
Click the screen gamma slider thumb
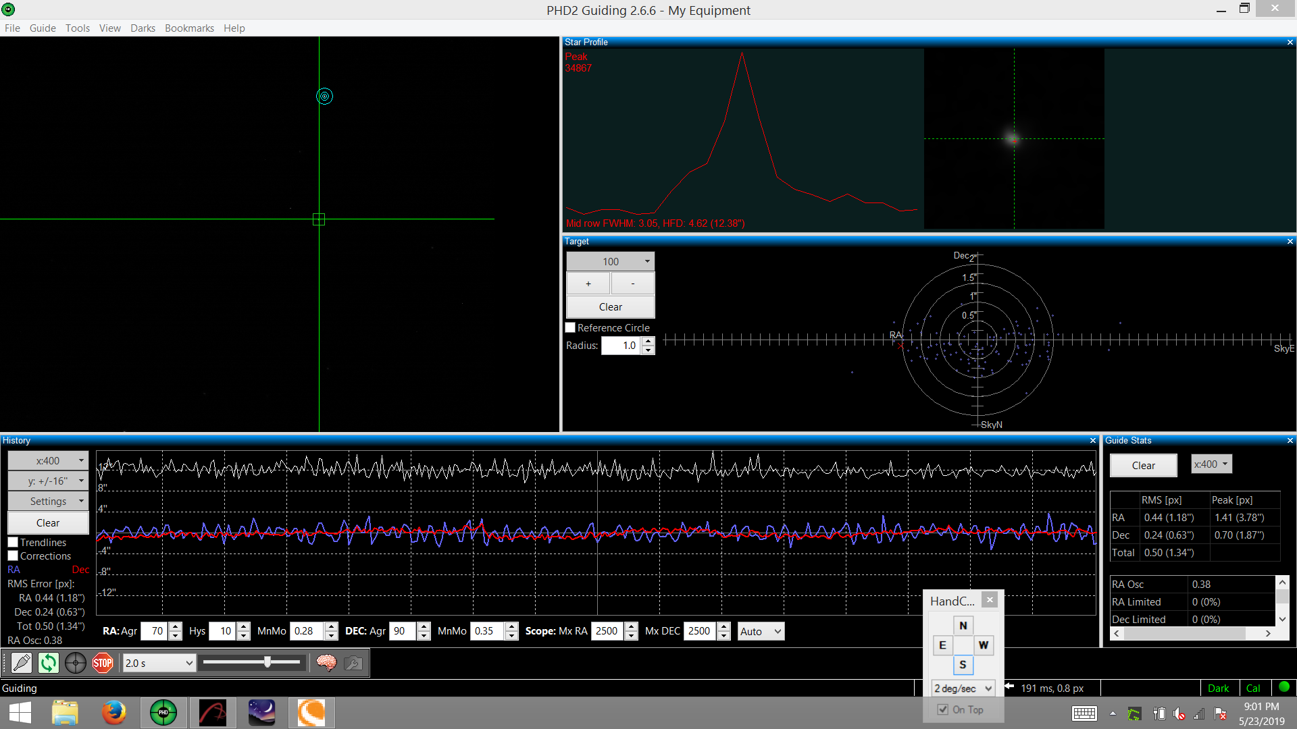(x=268, y=662)
